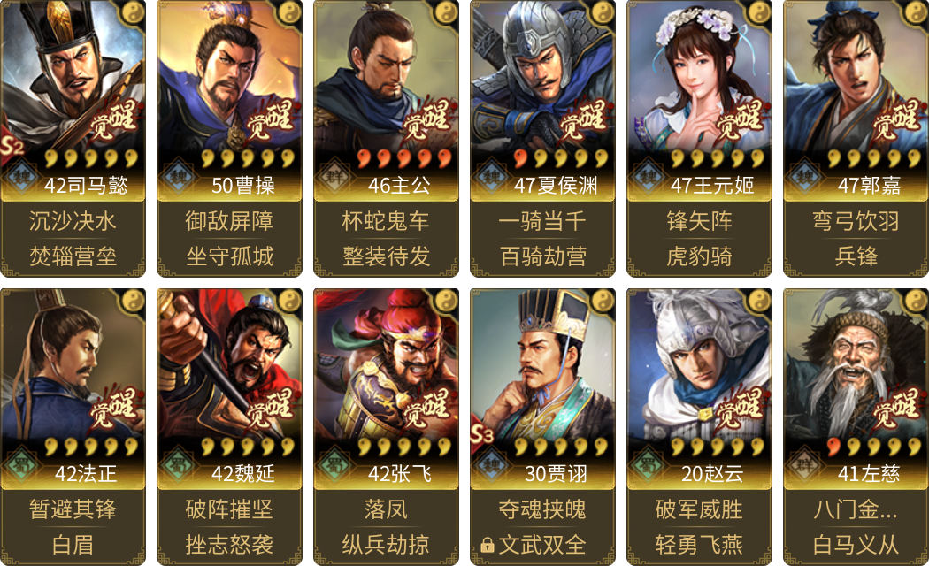
Task: Click the S3 season badge on 贾诩
Action: (x=481, y=434)
